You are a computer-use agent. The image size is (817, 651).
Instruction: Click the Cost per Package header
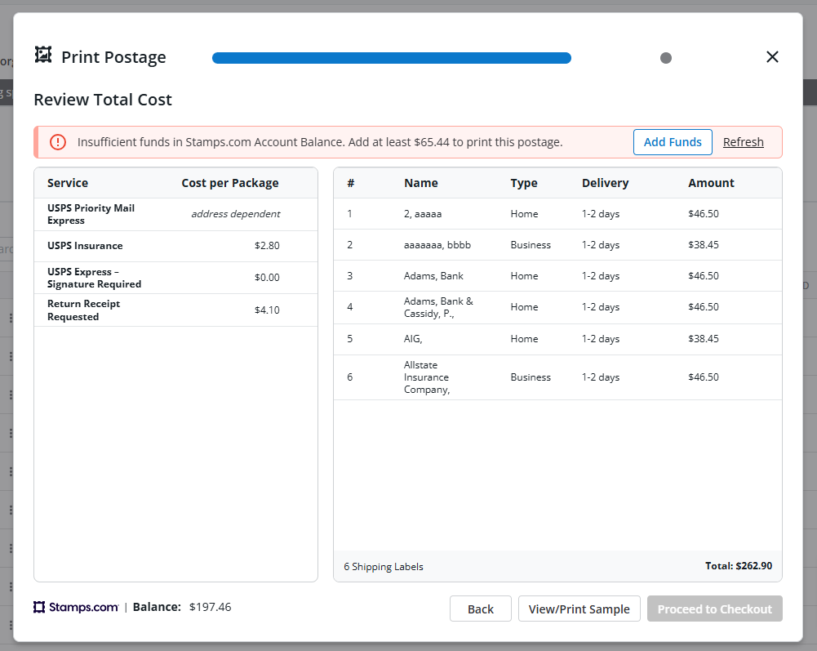[230, 183]
